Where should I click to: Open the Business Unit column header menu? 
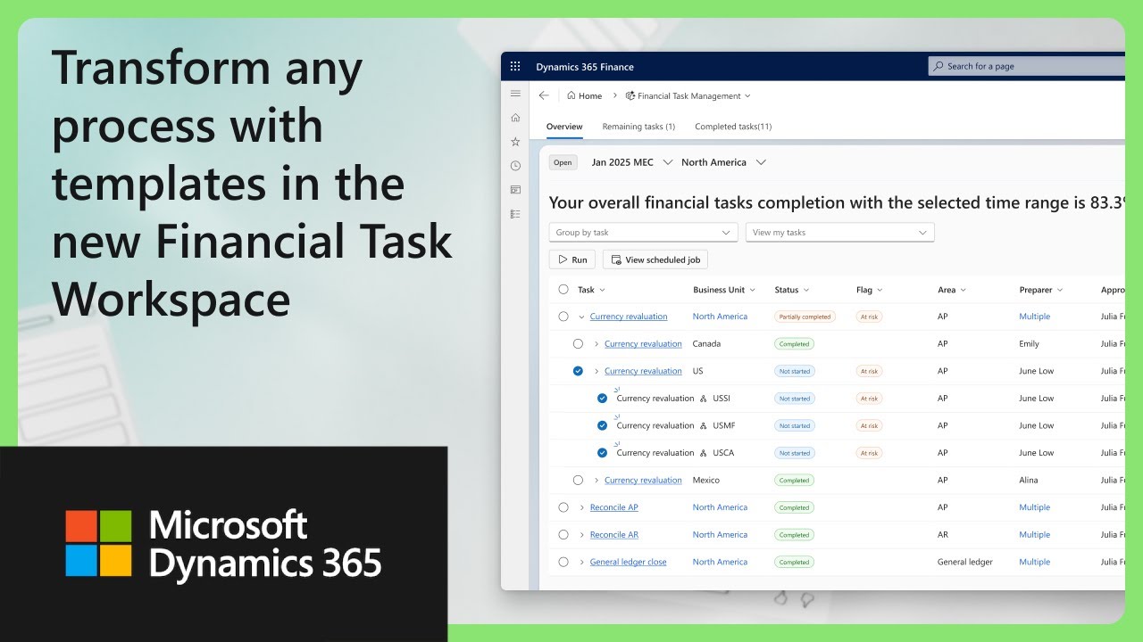[753, 290]
